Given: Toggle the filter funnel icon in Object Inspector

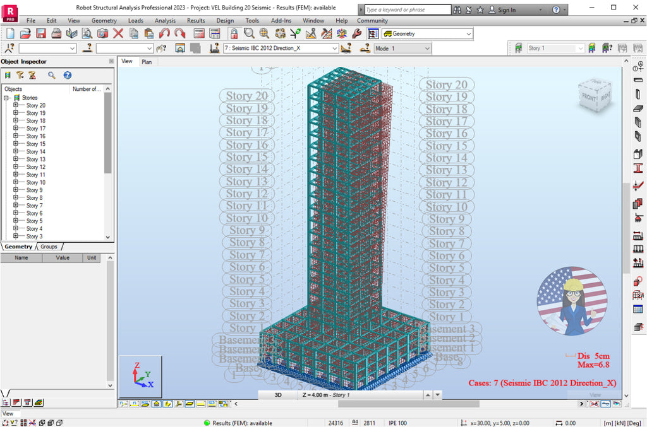Looking at the screenshot, I should 20,75.
